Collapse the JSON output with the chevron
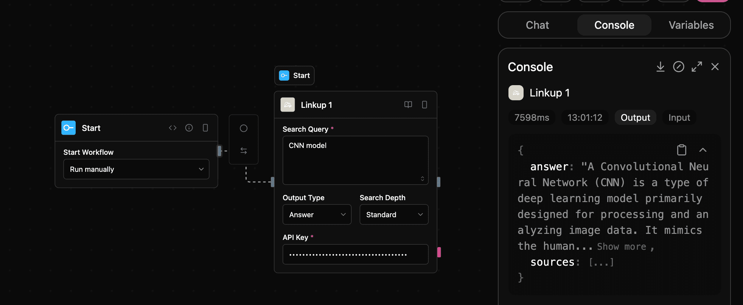This screenshot has width=743, height=305. click(703, 150)
